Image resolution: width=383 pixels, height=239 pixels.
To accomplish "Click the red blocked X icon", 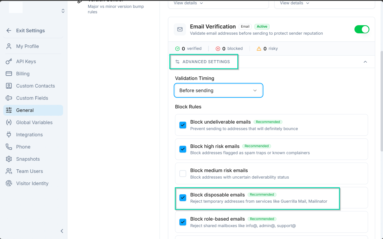I will 218,49.
